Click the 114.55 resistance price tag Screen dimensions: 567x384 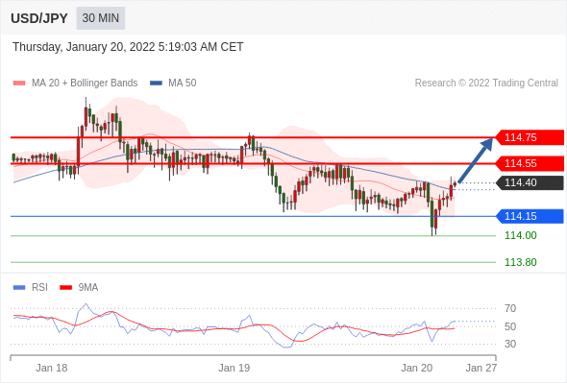pos(529,163)
